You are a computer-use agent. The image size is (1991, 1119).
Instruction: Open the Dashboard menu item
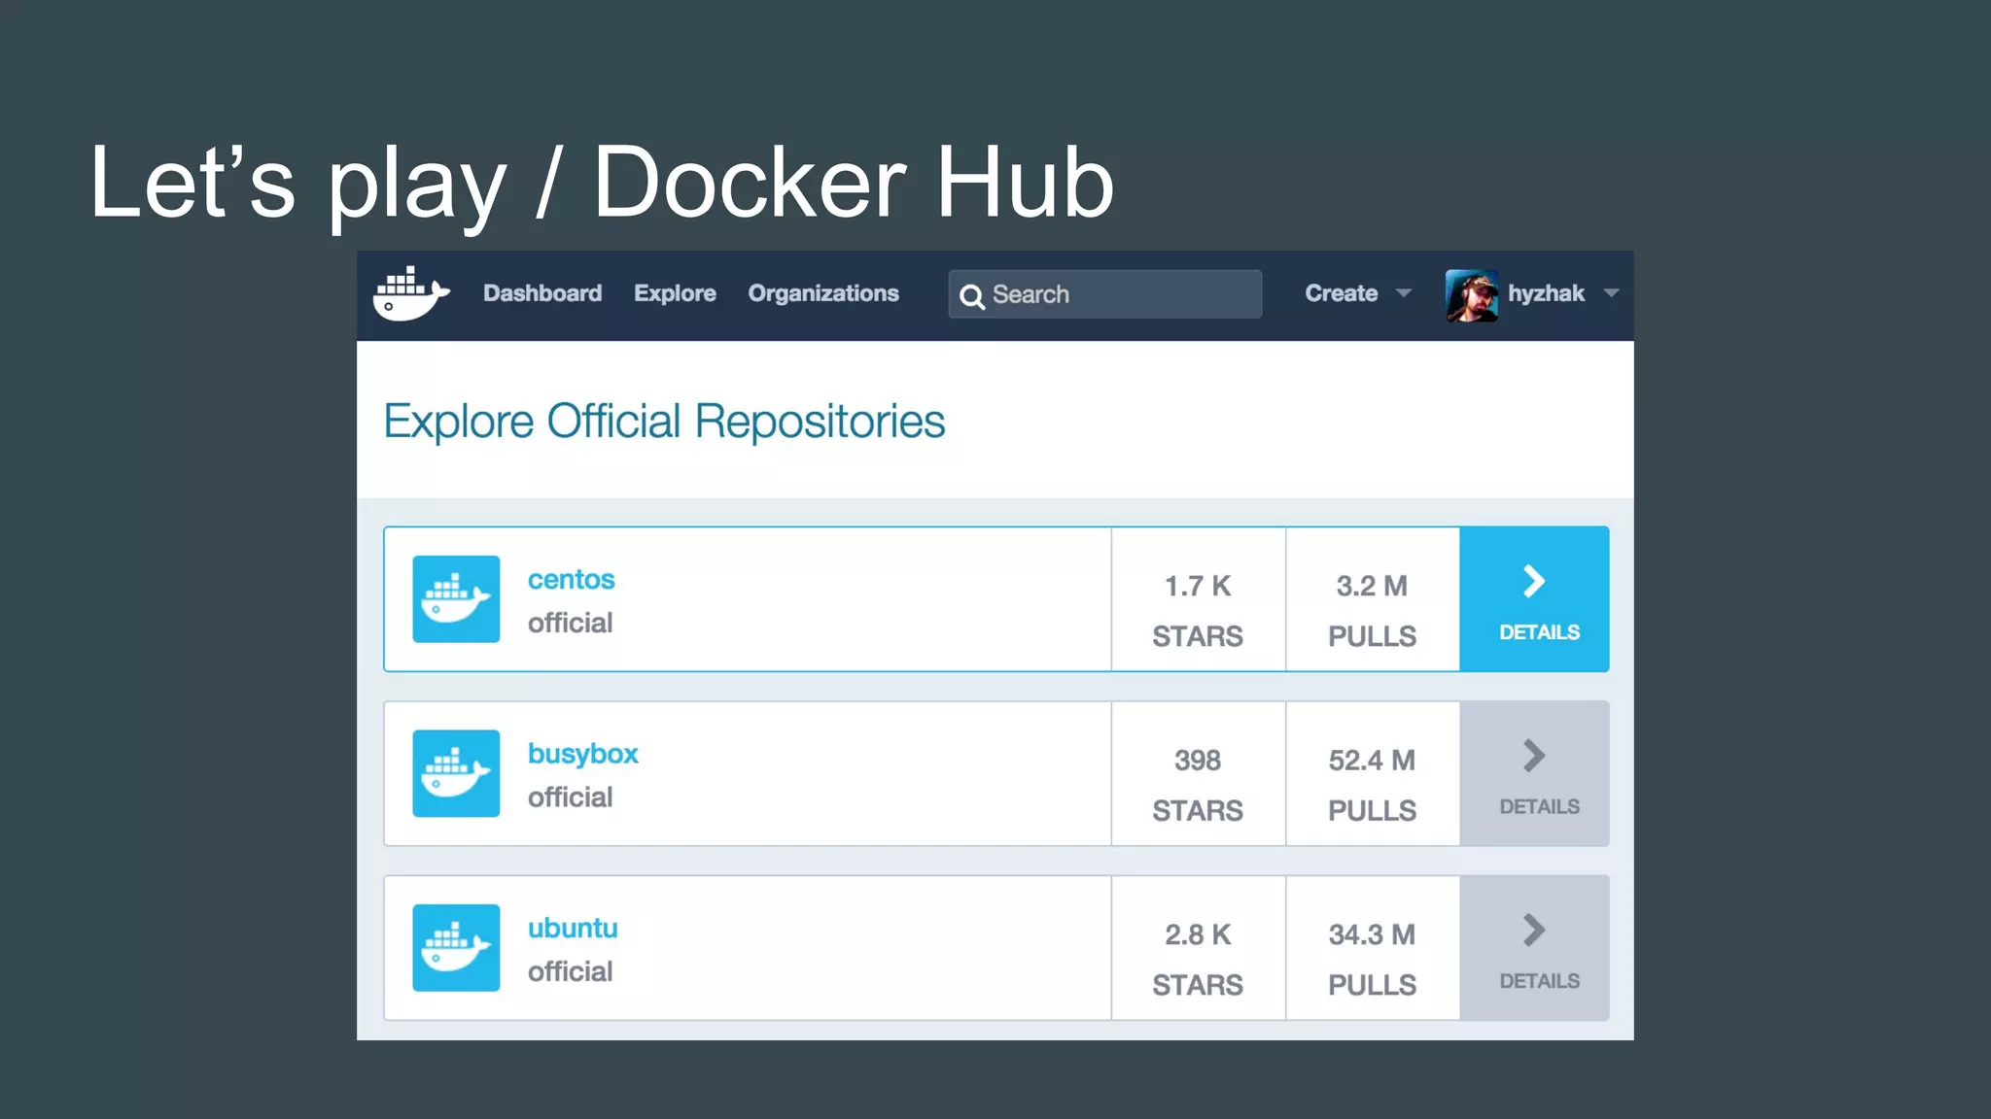point(542,293)
